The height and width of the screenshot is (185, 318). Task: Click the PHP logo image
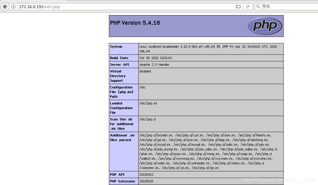(265, 26)
